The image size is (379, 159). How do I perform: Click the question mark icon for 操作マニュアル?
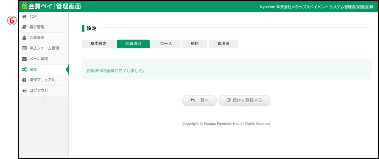pos(24,80)
